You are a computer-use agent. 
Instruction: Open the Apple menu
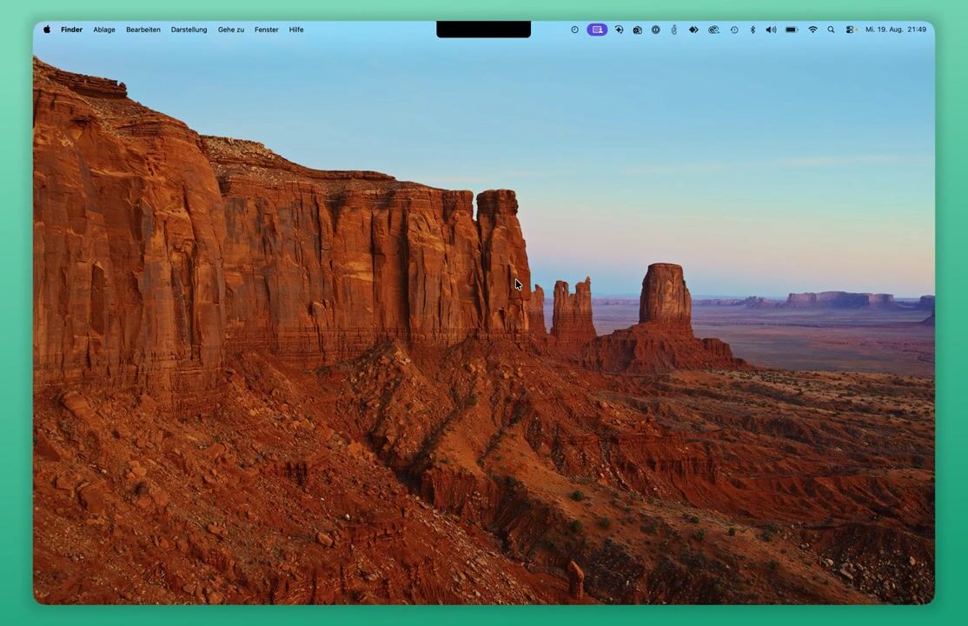(47, 29)
